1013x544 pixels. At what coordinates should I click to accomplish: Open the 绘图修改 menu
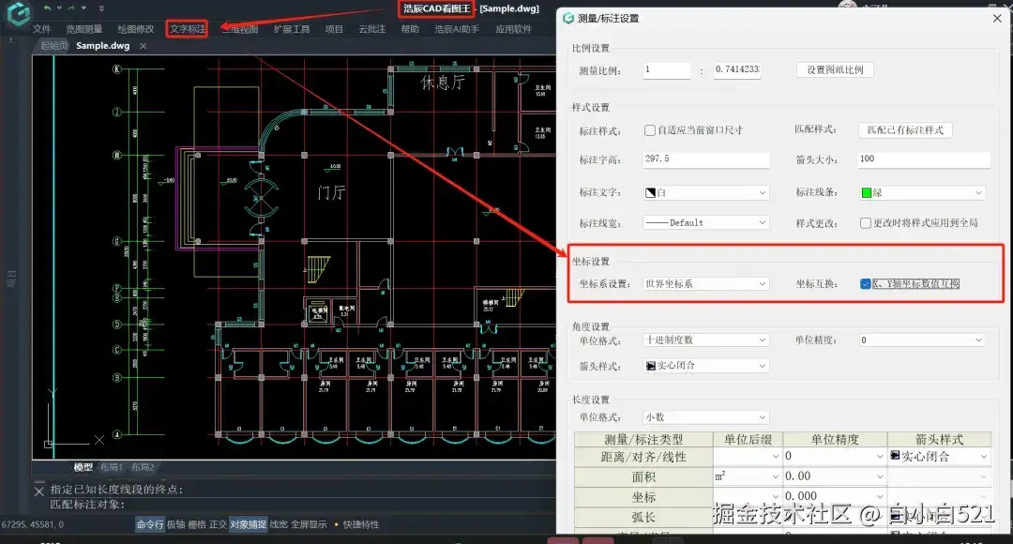click(136, 29)
